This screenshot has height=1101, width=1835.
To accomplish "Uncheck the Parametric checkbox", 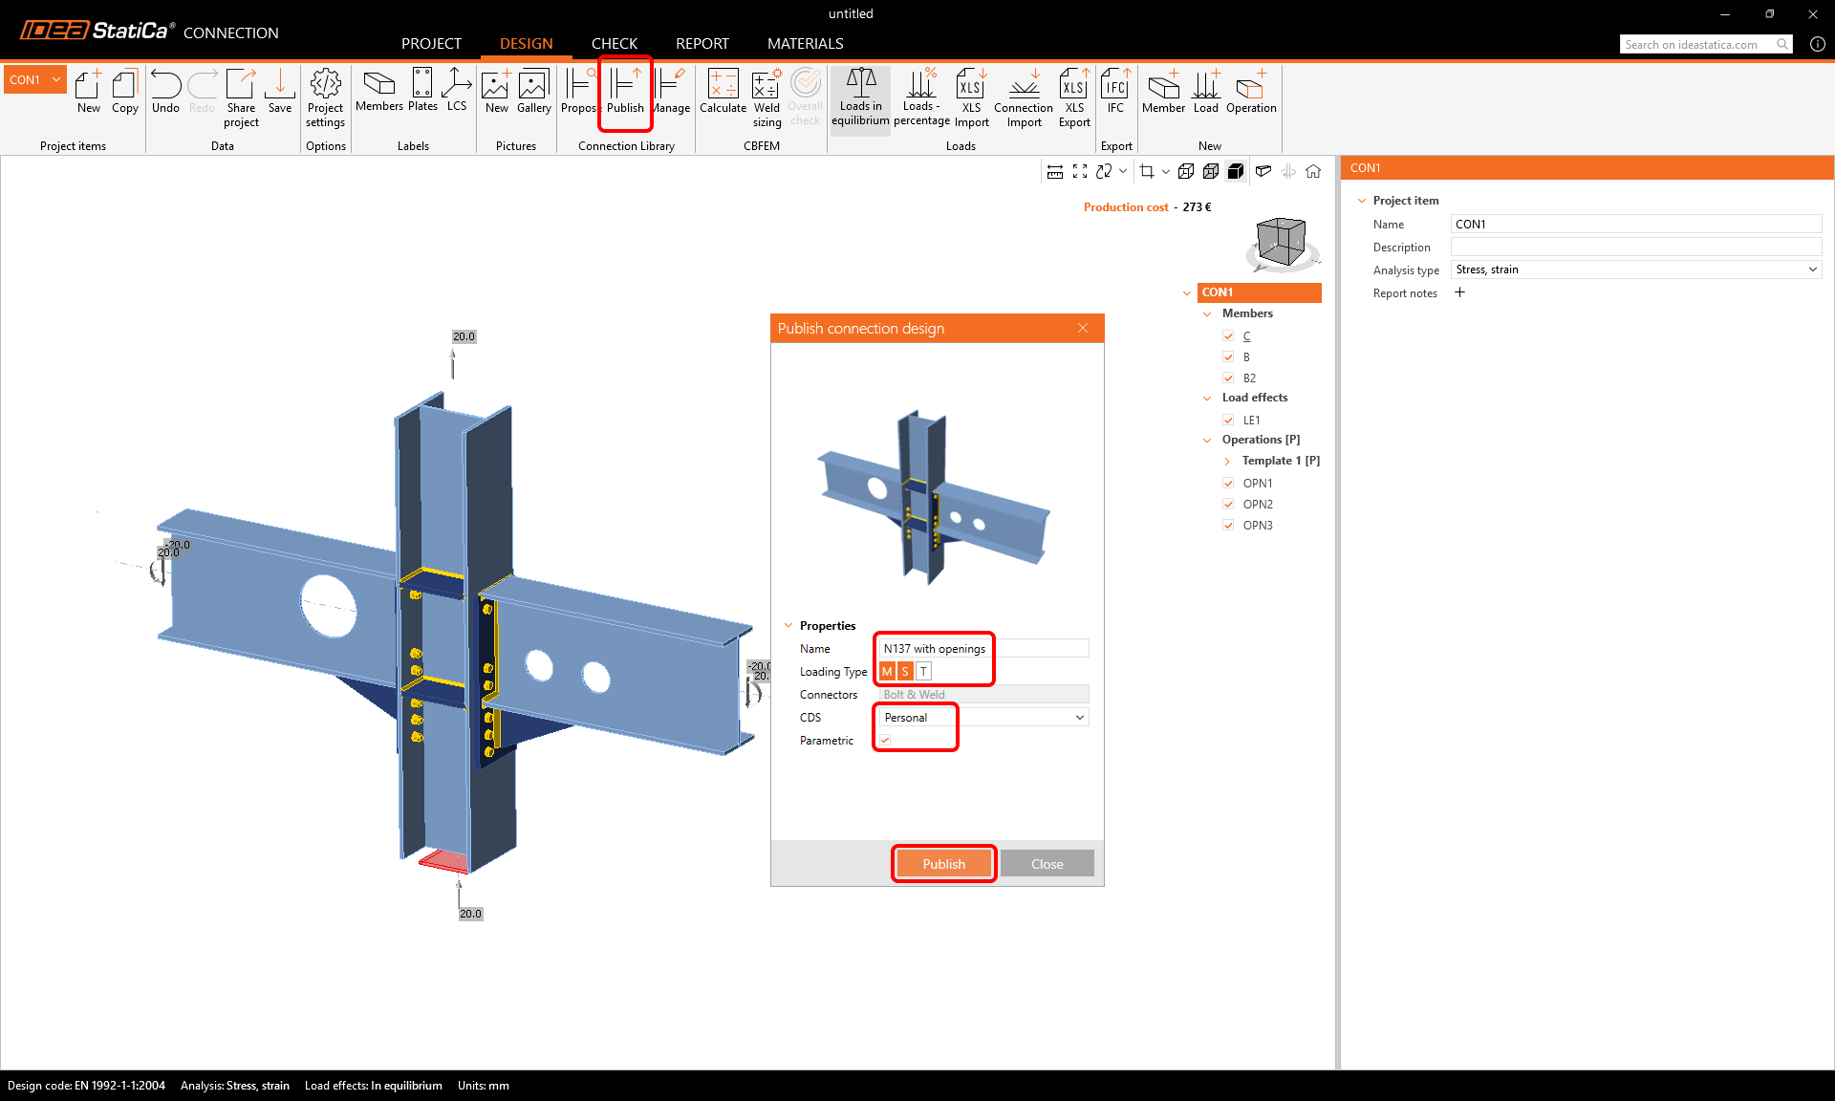I will click(885, 740).
